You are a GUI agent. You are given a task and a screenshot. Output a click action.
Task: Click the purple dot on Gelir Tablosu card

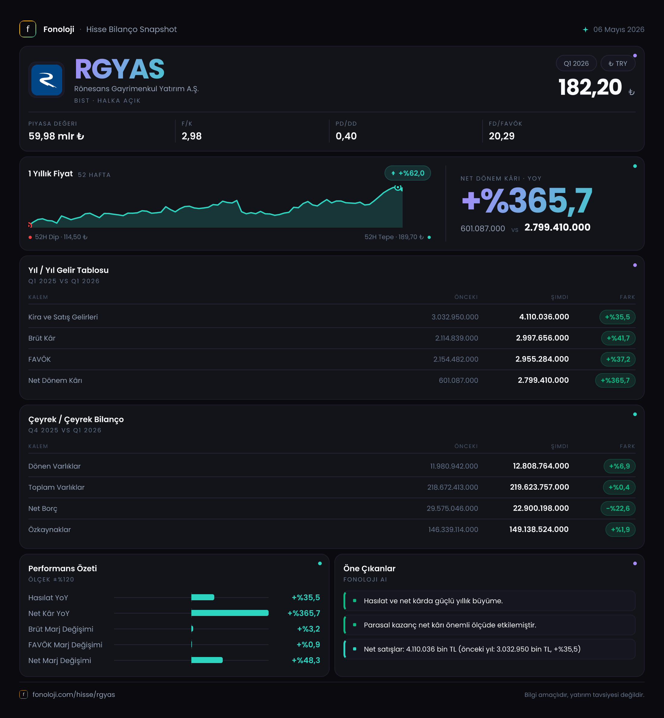(635, 265)
